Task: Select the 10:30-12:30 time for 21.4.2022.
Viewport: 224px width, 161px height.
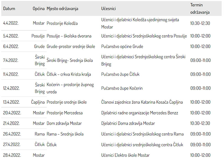Action: (x=200, y=123)
